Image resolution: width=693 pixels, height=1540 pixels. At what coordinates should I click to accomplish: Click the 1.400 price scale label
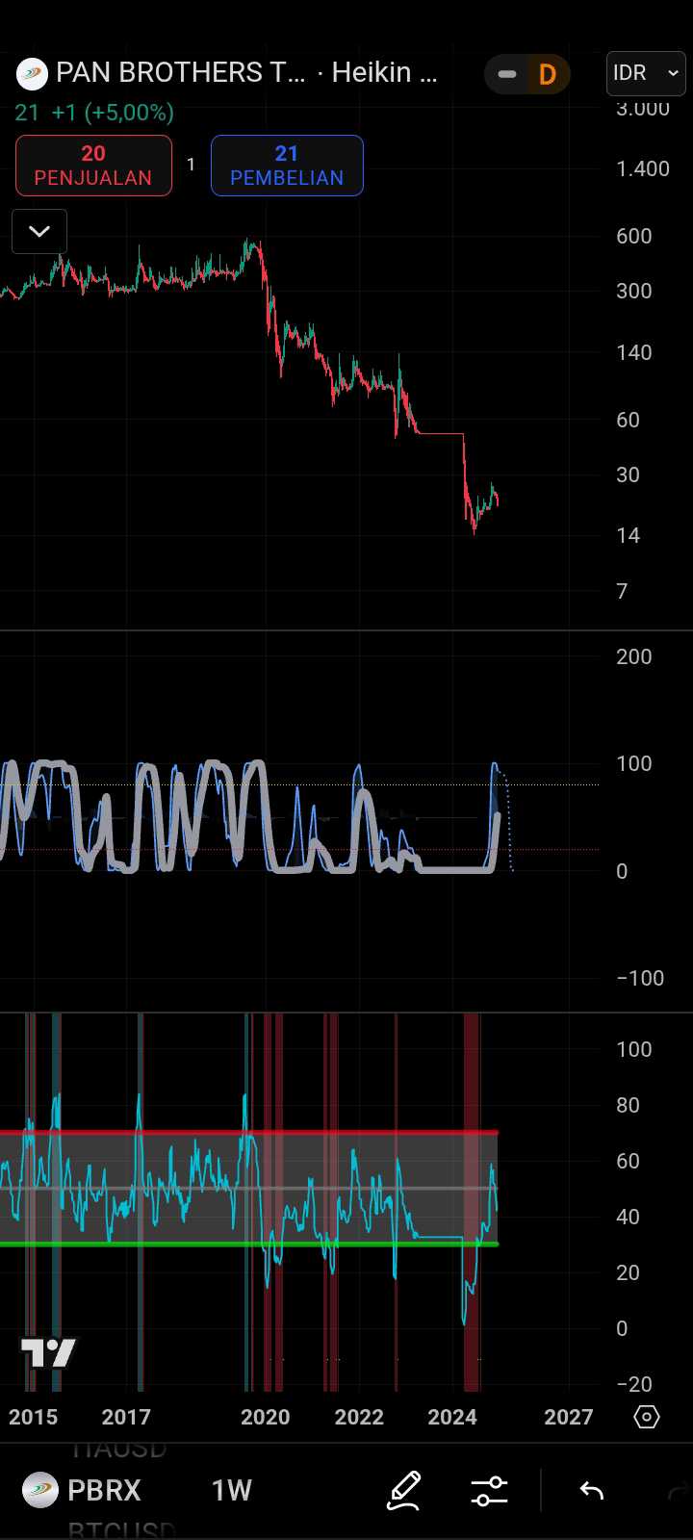[x=643, y=168]
